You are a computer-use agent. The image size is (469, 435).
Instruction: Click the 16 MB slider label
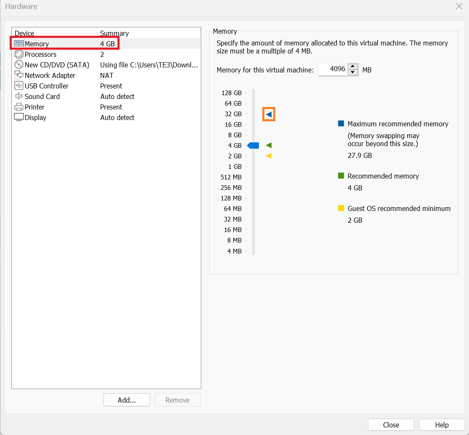[x=233, y=230]
